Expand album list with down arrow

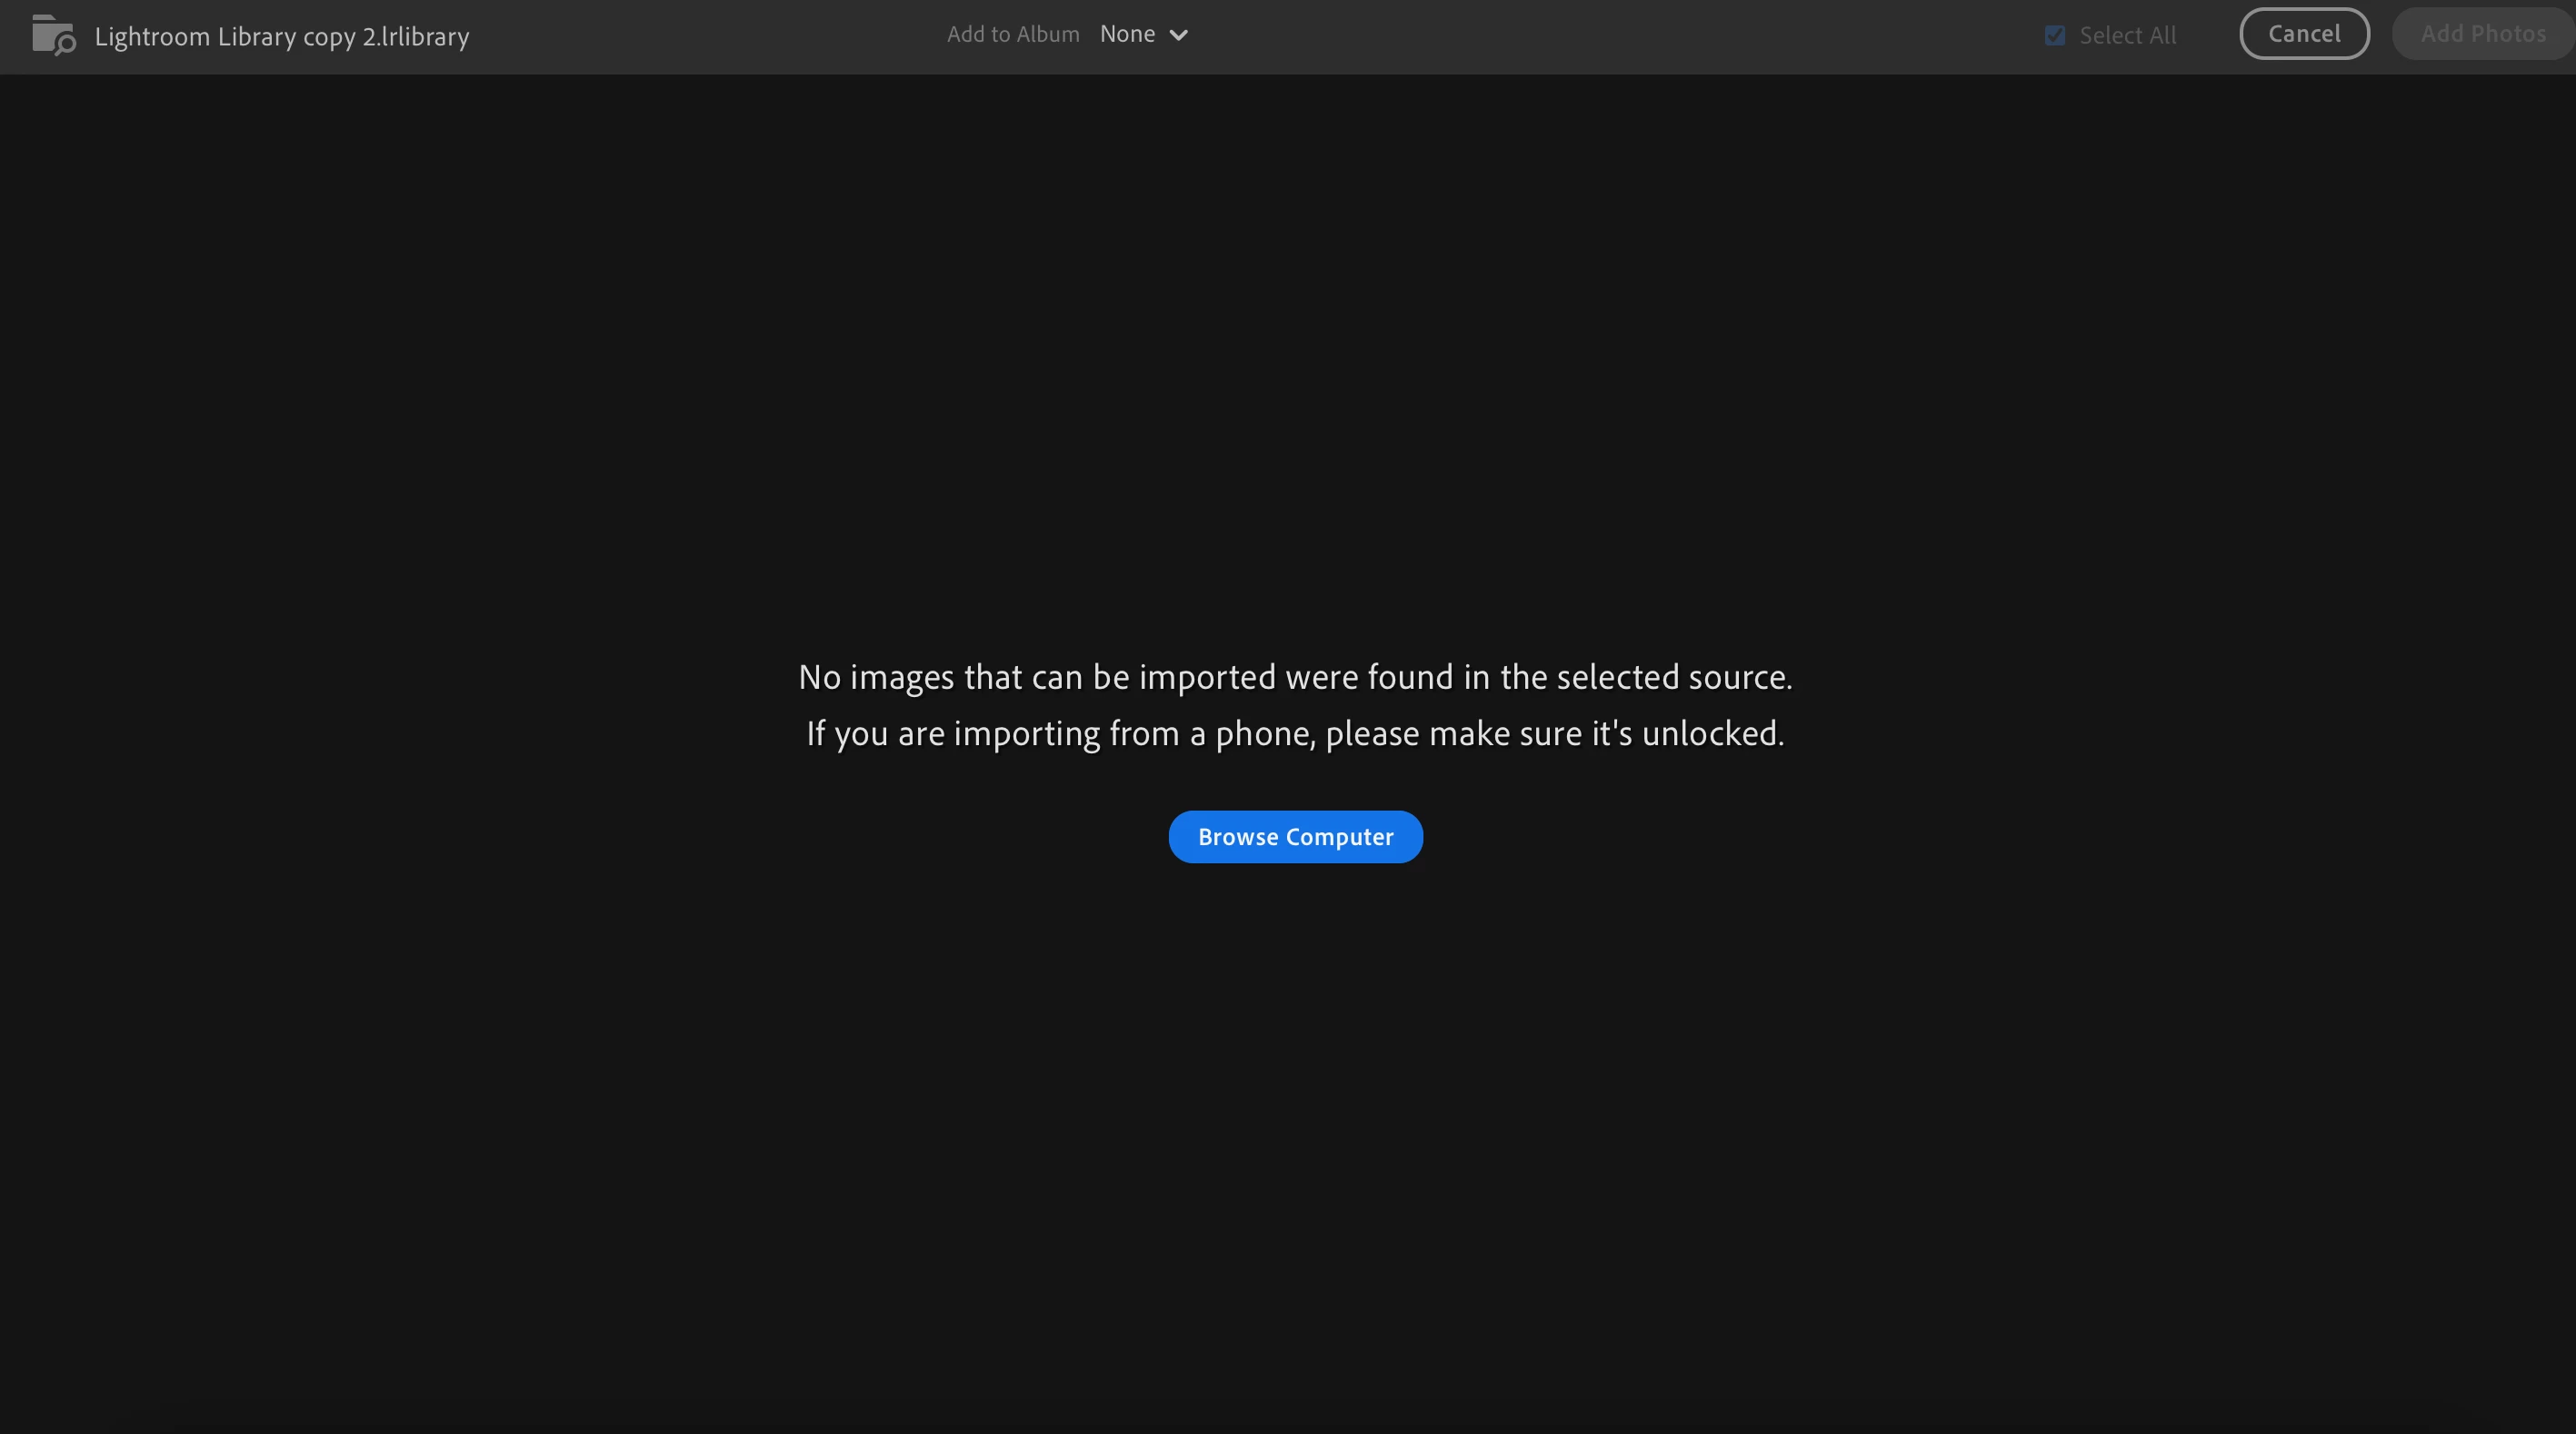[x=1178, y=35]
